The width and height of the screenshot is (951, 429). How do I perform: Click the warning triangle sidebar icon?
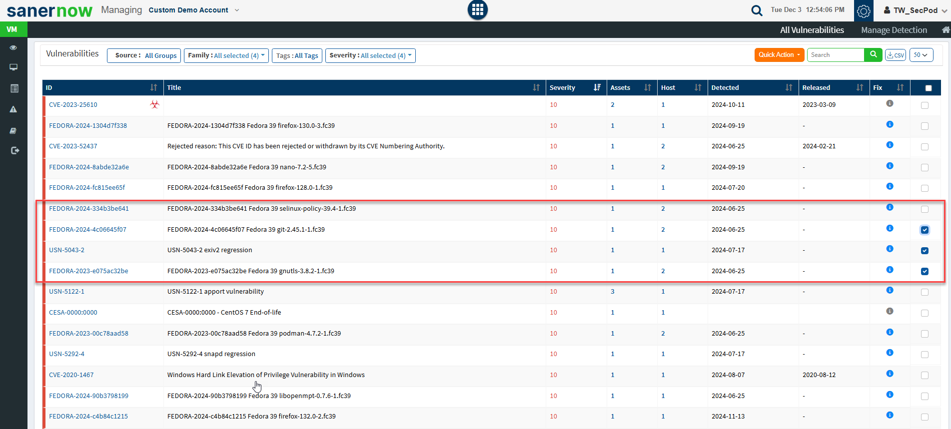tap(13, 109)
